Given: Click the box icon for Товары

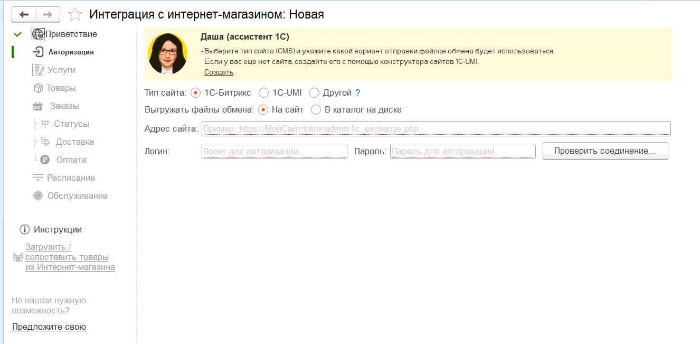Looking at the screenshot, I should [x=38, y=88].
